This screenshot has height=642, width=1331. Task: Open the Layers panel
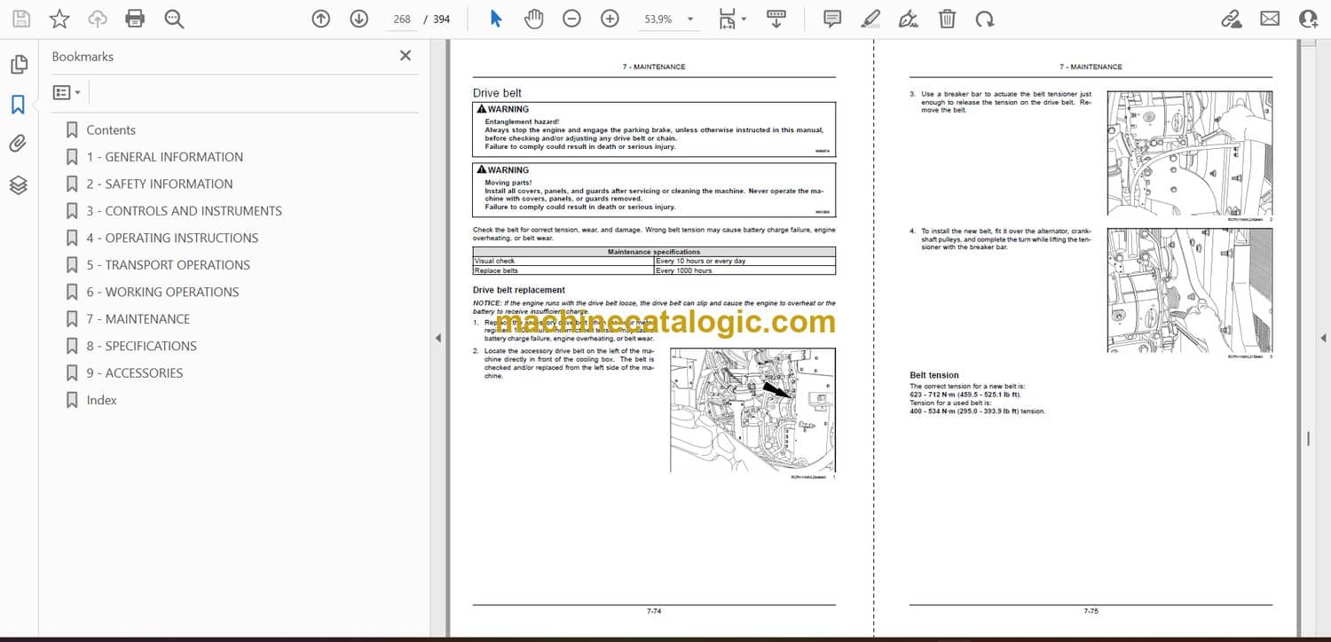19,184
